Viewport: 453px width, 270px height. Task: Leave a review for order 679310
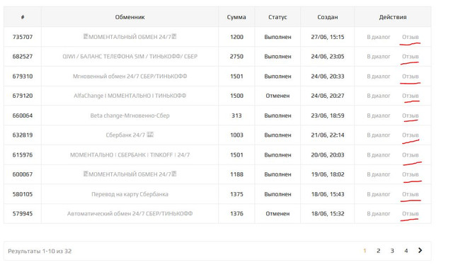(x=411, y=77)
